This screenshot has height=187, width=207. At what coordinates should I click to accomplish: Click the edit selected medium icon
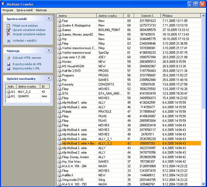[x=9, y=30]
